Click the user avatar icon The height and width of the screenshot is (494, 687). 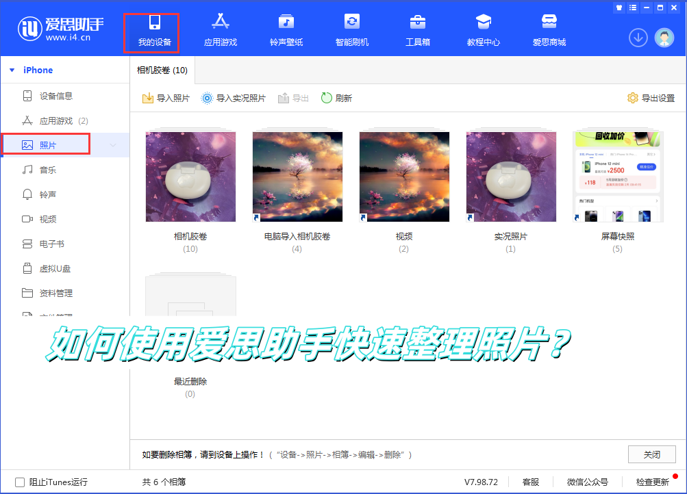tap(664, 38)
